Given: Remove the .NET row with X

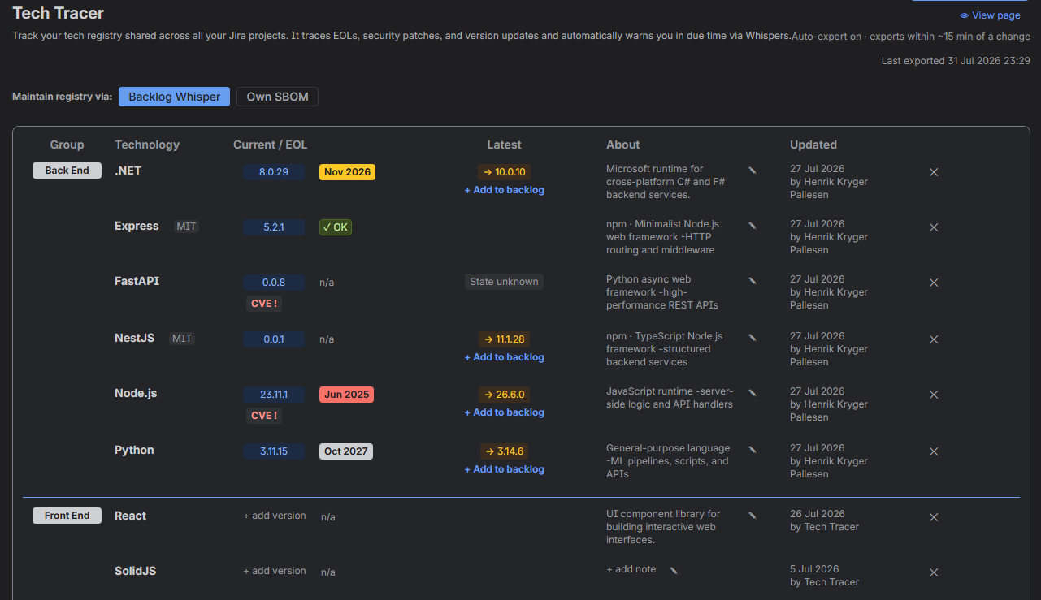Looking at the screenshot, I should click(x=934, y=172).
